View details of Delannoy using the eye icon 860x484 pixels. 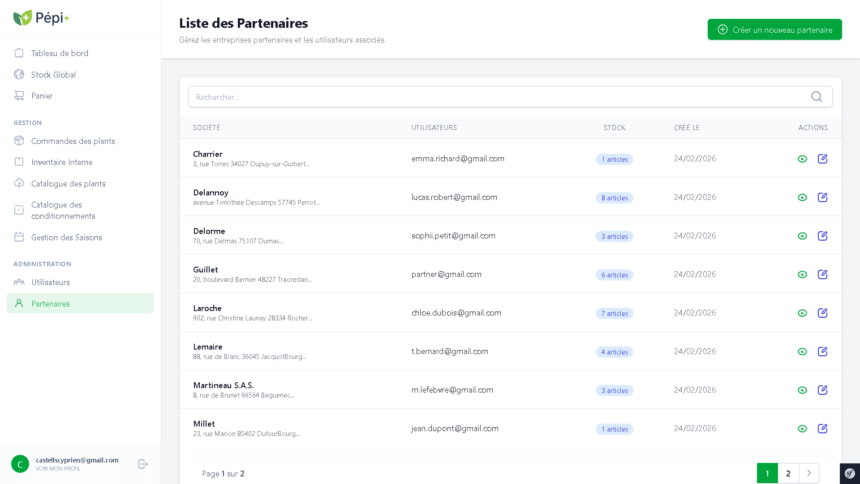pyautogui.click(x=802, y=197)
